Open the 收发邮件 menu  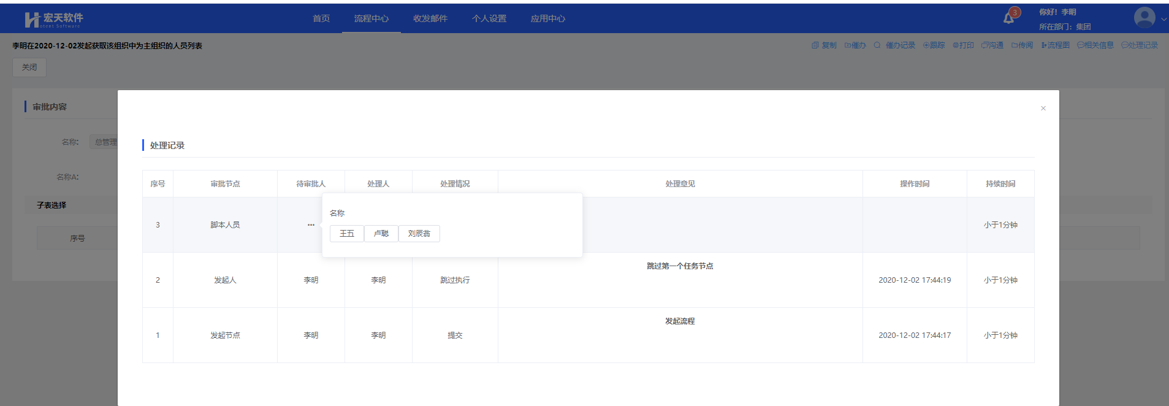click(x=430, y=18)
